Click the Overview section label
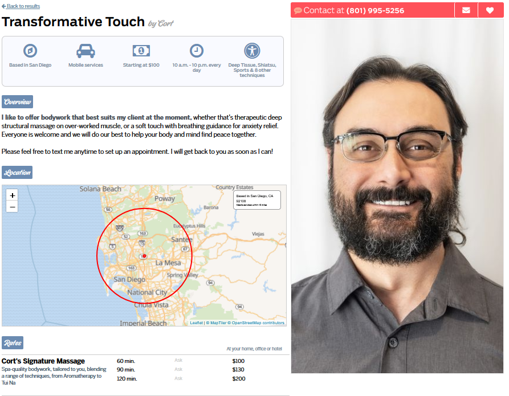This screenshot has width=509, height=396. coord(18,101)
